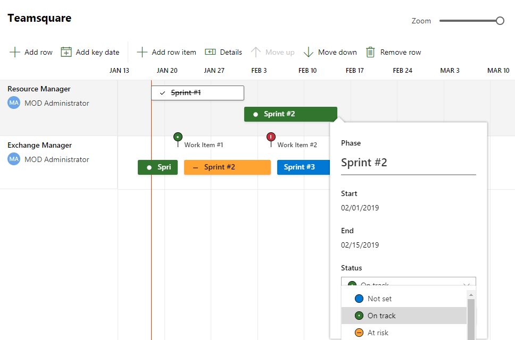Open the Details panel icon
The width and height of the screenshot is (515, 340).
click(x=210, y=52)
